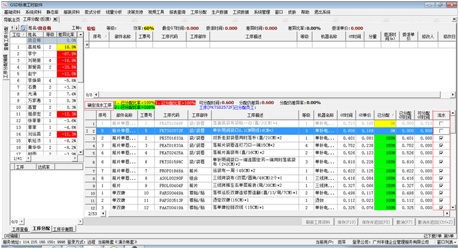
Task: Switch to the 导航主页 tab
Action: (x=12, y=19)
